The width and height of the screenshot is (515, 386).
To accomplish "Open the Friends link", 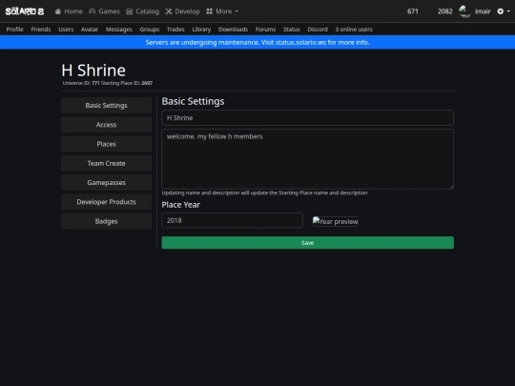I will 41,30.
